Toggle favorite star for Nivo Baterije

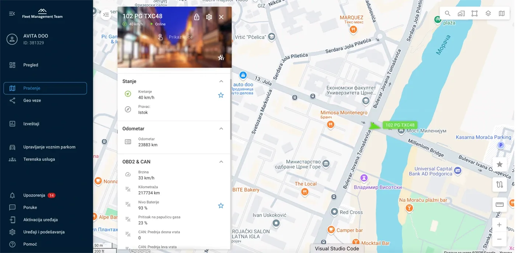[221, 206]
